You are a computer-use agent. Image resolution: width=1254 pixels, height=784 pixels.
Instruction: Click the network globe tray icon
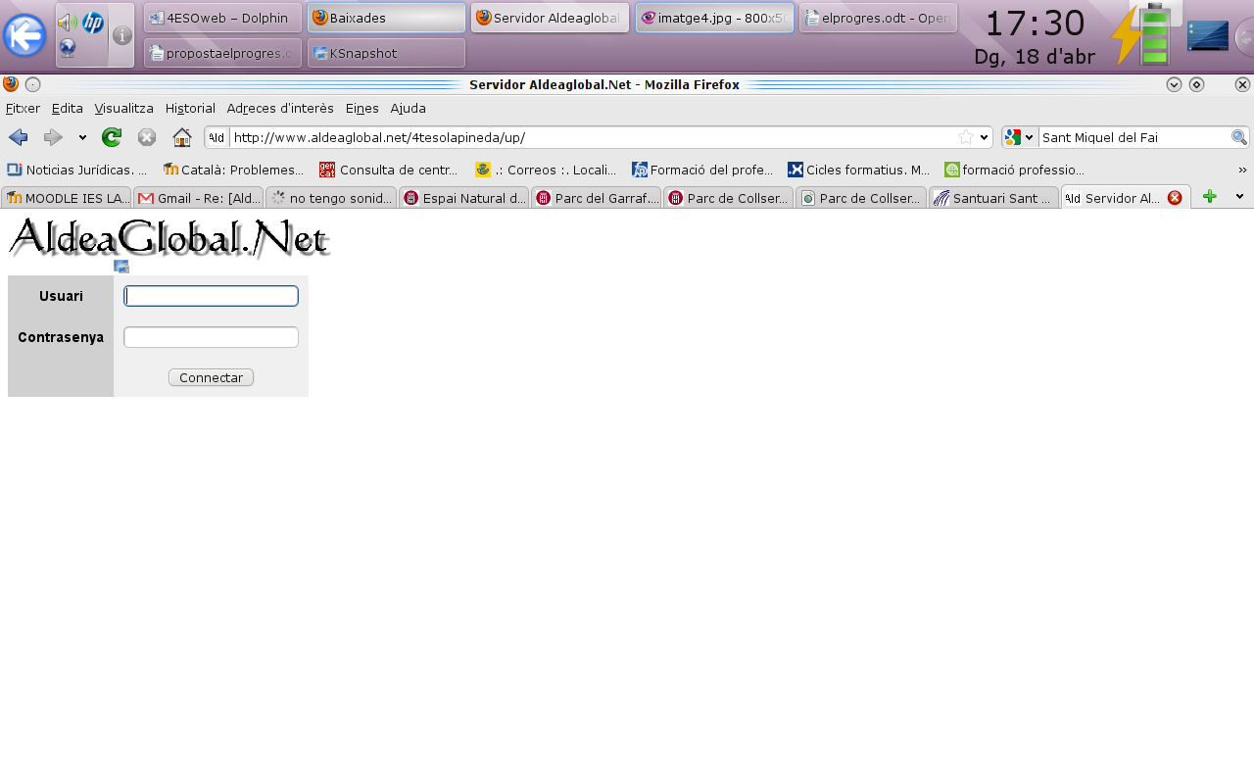[68, 48]
